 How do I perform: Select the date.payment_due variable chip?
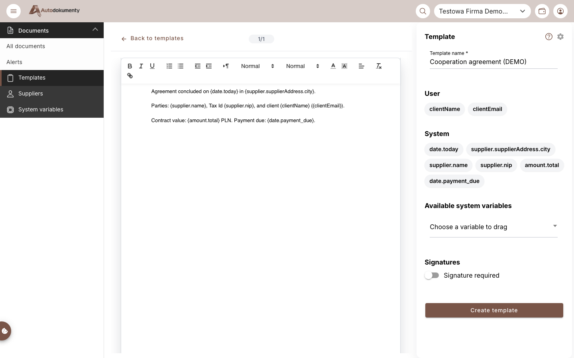[454, 181]
